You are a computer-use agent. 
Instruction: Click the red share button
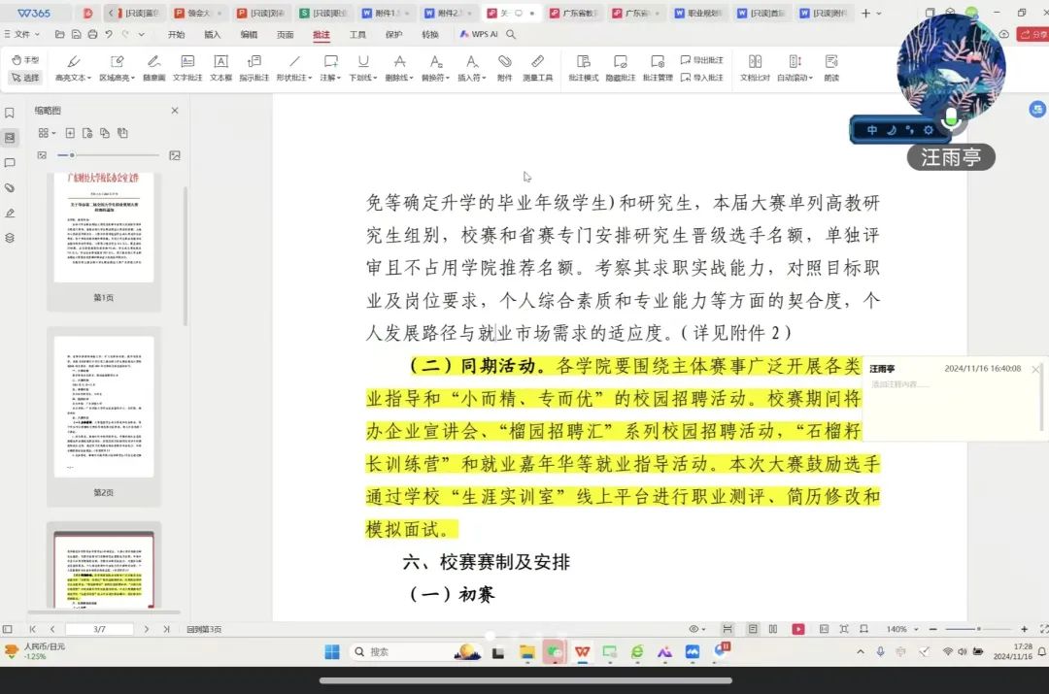[x=1032, y=34]
